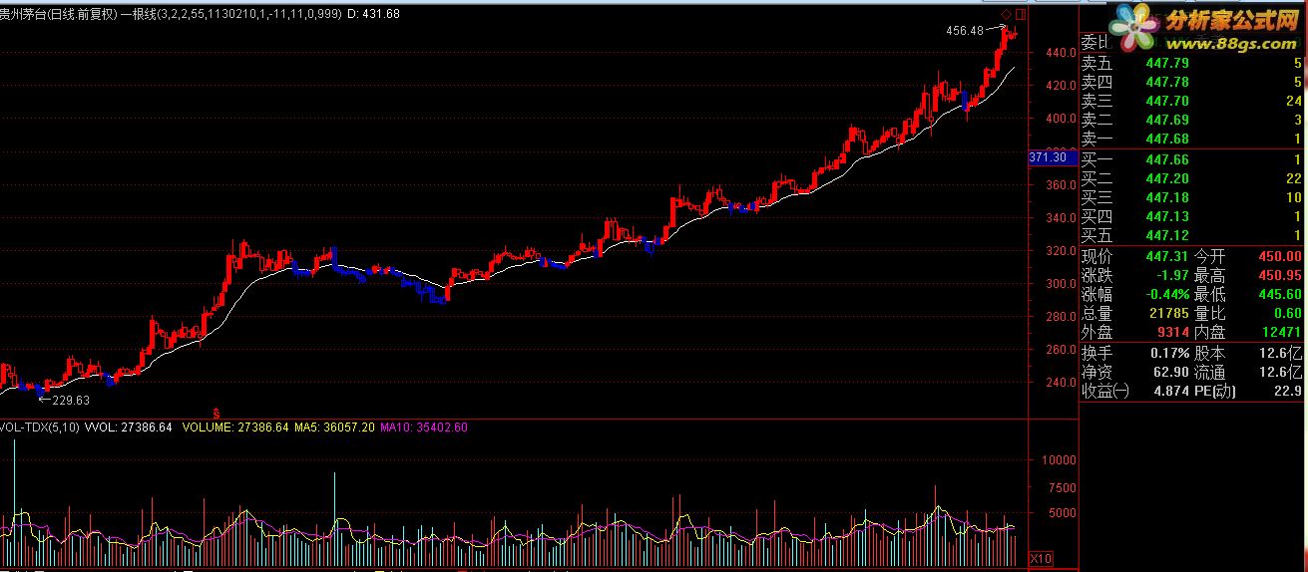Click the 买五 bid row label
1308x572 pixels.
coord(1096,236)
